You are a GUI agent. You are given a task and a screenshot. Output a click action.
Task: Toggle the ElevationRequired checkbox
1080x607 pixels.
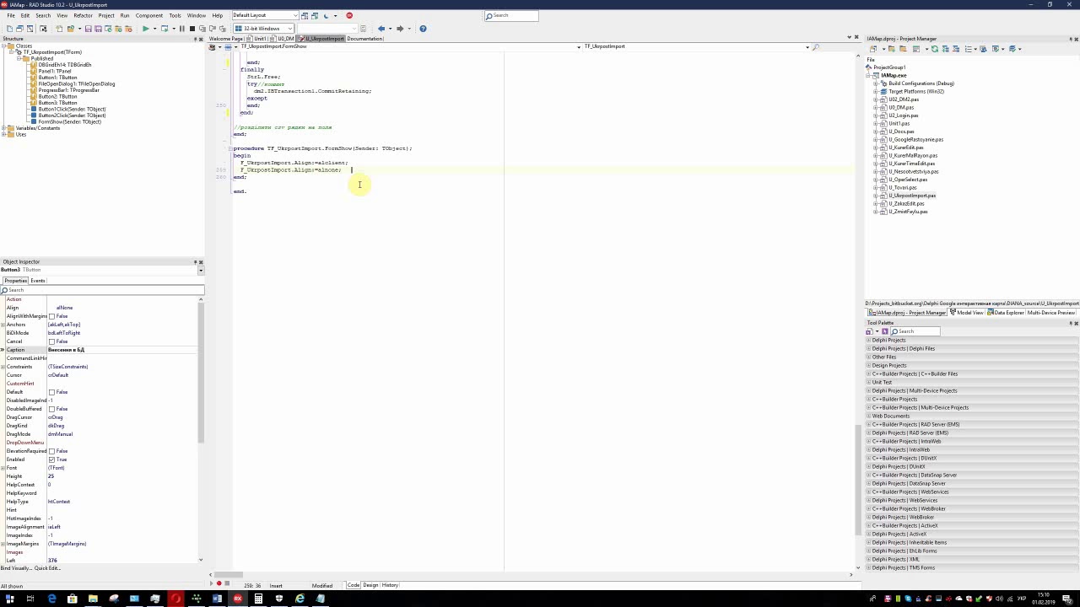51,451
